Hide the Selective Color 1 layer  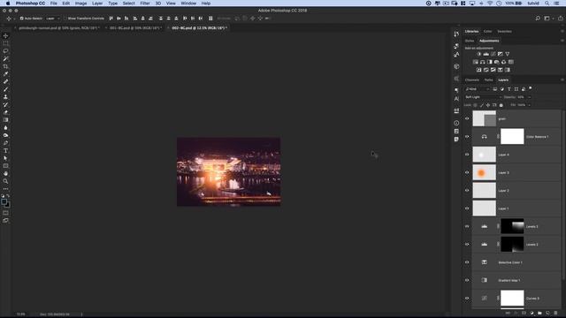point(467,262)
